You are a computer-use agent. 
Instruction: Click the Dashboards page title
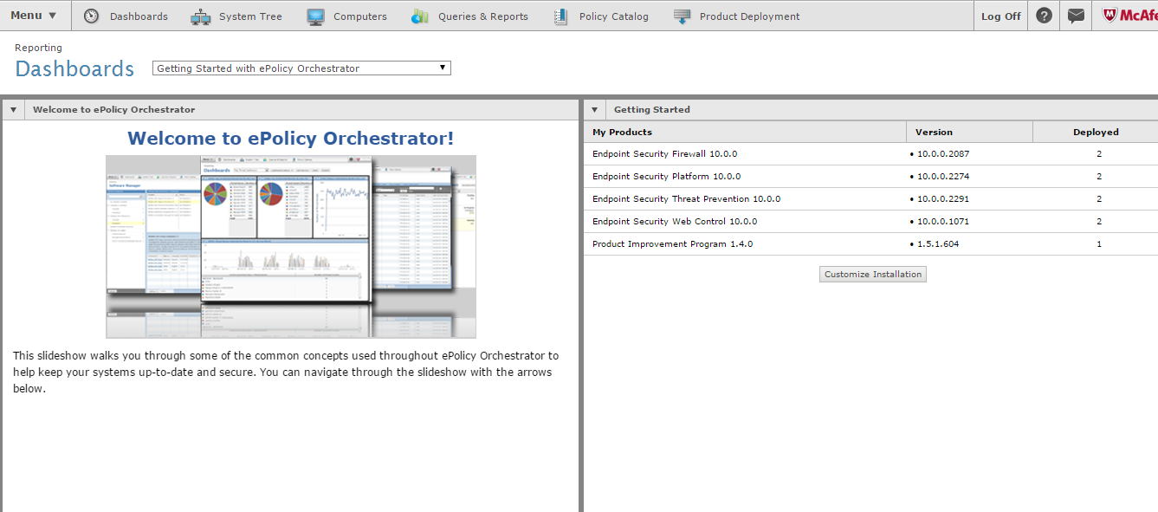pos(75,68)
